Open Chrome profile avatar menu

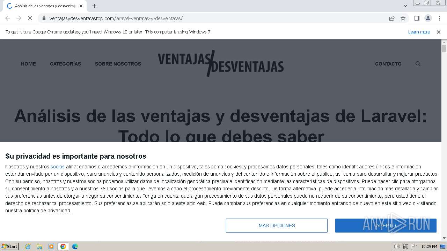(428, 18)
